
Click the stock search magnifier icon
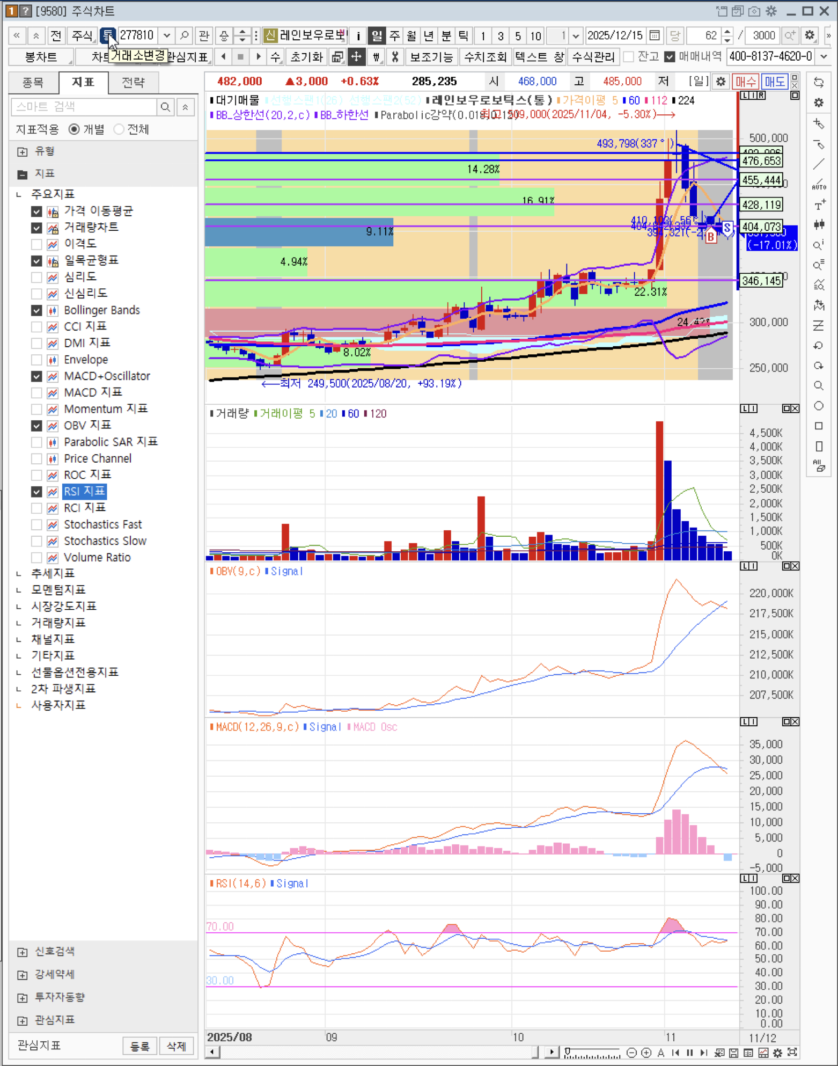click(184, 35)
